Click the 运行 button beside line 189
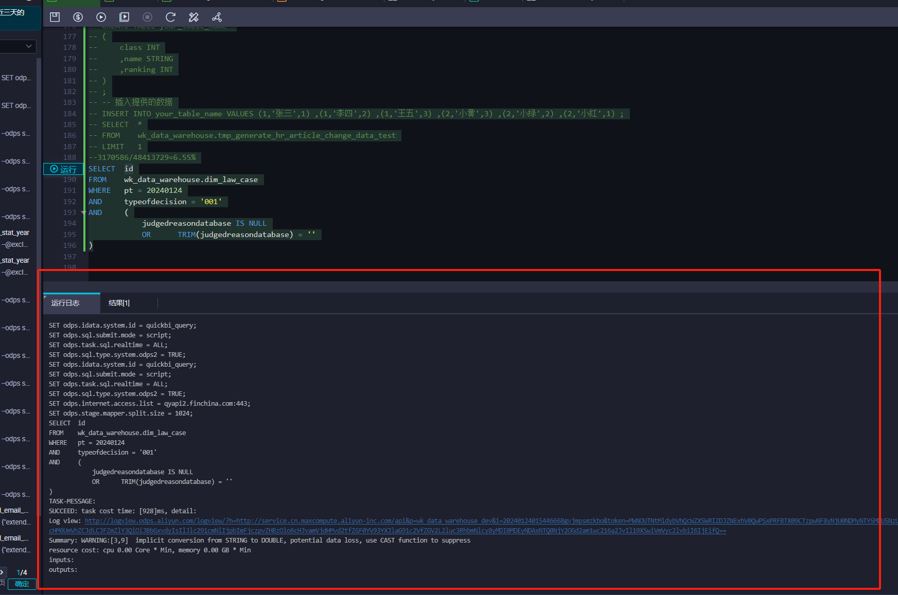Image resolution: width=898 pixels, height=595 pixels. tap(63, 169)
